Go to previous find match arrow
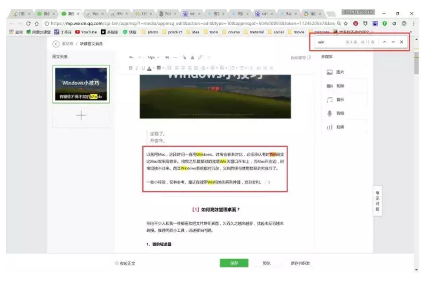Screen dimensions: 424x283 click(385, 42)
